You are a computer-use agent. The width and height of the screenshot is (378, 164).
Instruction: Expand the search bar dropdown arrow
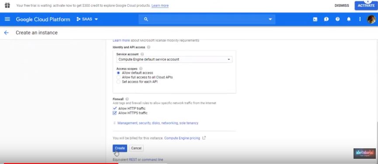pos(270,19)
